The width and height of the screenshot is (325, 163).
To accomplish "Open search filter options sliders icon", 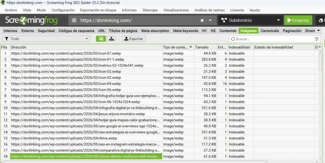I will [x=316, y=39].
